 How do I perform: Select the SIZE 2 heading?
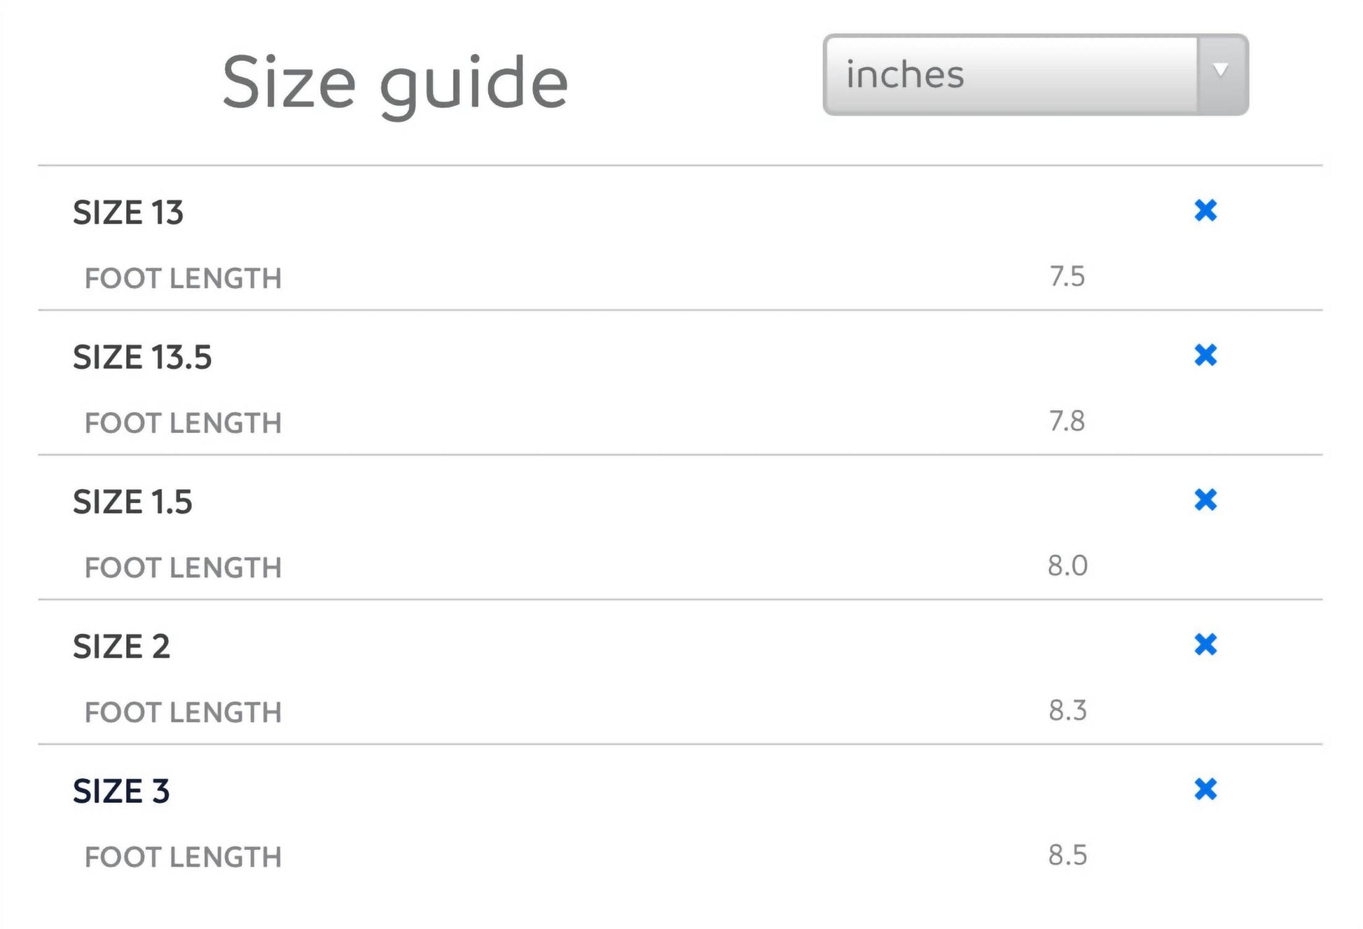pos(121,646)
